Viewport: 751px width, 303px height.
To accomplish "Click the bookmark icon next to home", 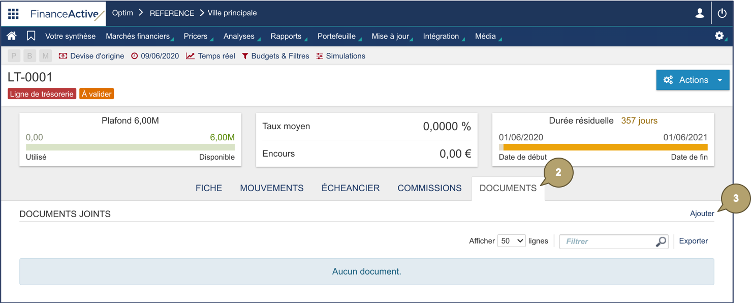I will 31,36.
